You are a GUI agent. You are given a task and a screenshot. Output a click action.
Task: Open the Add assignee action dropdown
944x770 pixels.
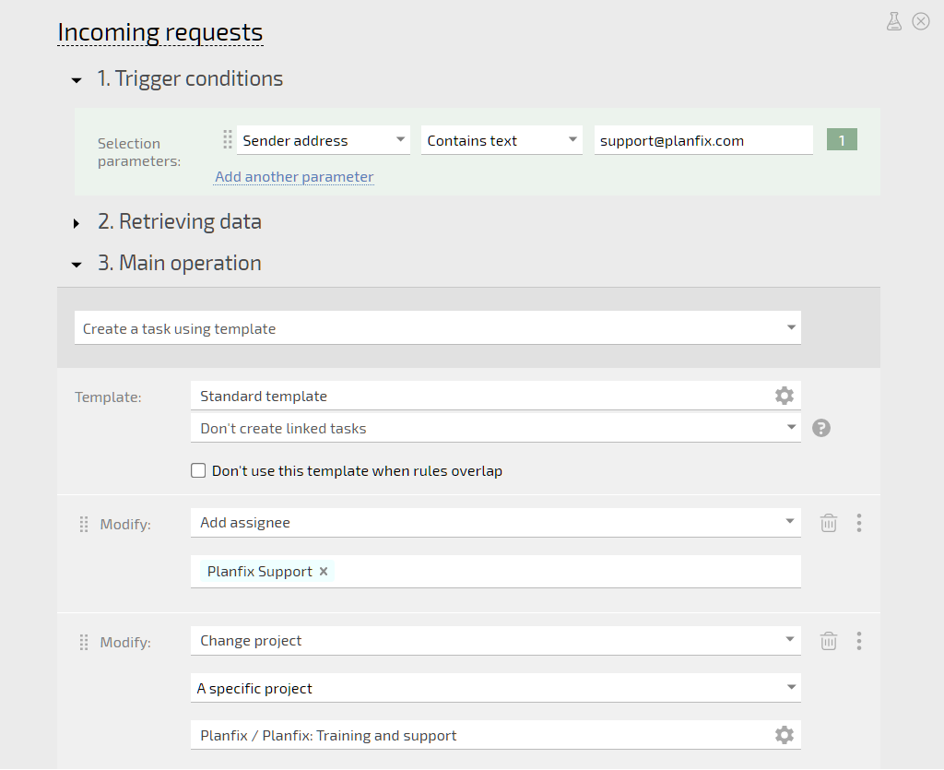point(495,523)
